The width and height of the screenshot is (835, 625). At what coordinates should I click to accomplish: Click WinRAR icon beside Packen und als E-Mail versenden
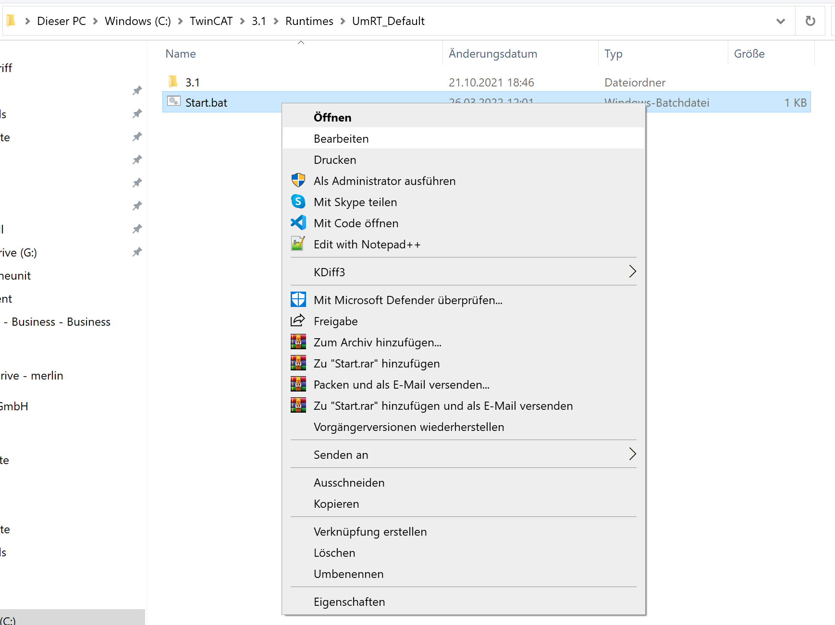click(x=298, y=384)
